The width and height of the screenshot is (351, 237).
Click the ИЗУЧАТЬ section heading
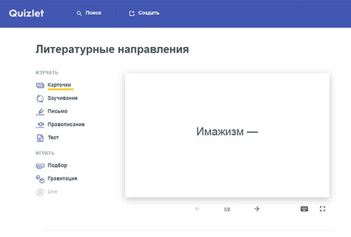(47, 73)
